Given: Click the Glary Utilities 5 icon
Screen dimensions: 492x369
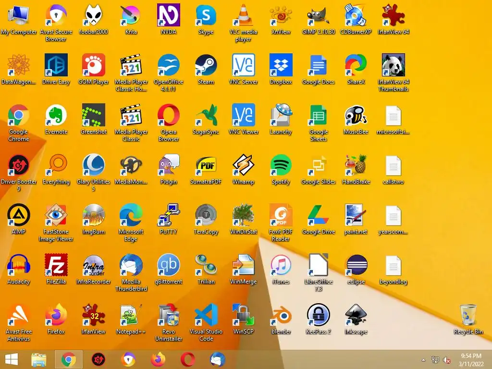Looking at the screenshot, I should (x=94, y=172).
